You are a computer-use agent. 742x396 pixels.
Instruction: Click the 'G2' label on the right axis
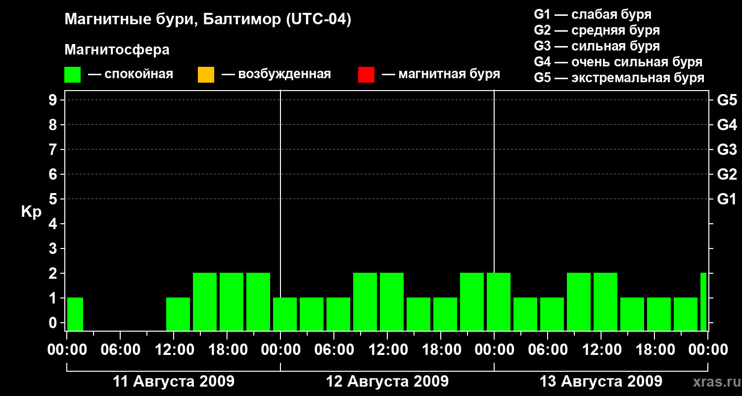pos(727,174)
